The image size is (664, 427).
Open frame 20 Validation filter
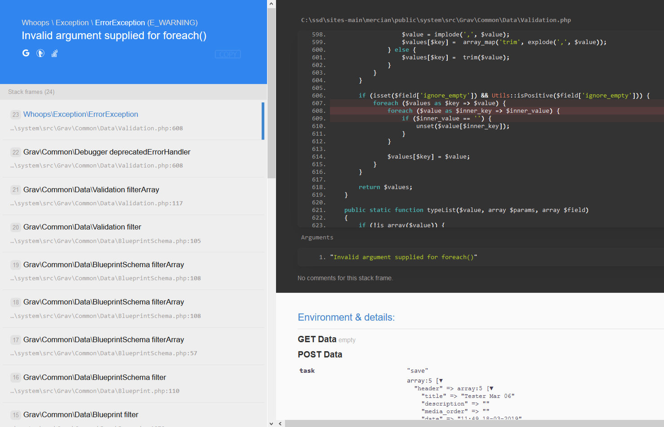[134, 233]
